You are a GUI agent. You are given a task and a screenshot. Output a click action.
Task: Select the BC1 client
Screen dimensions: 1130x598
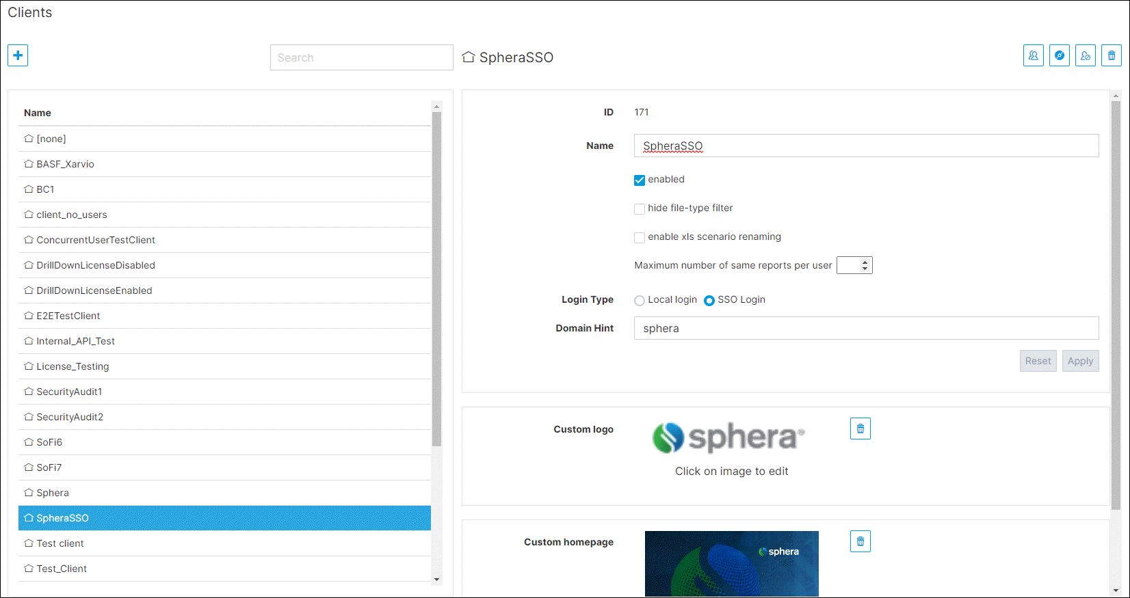point(224,189)
